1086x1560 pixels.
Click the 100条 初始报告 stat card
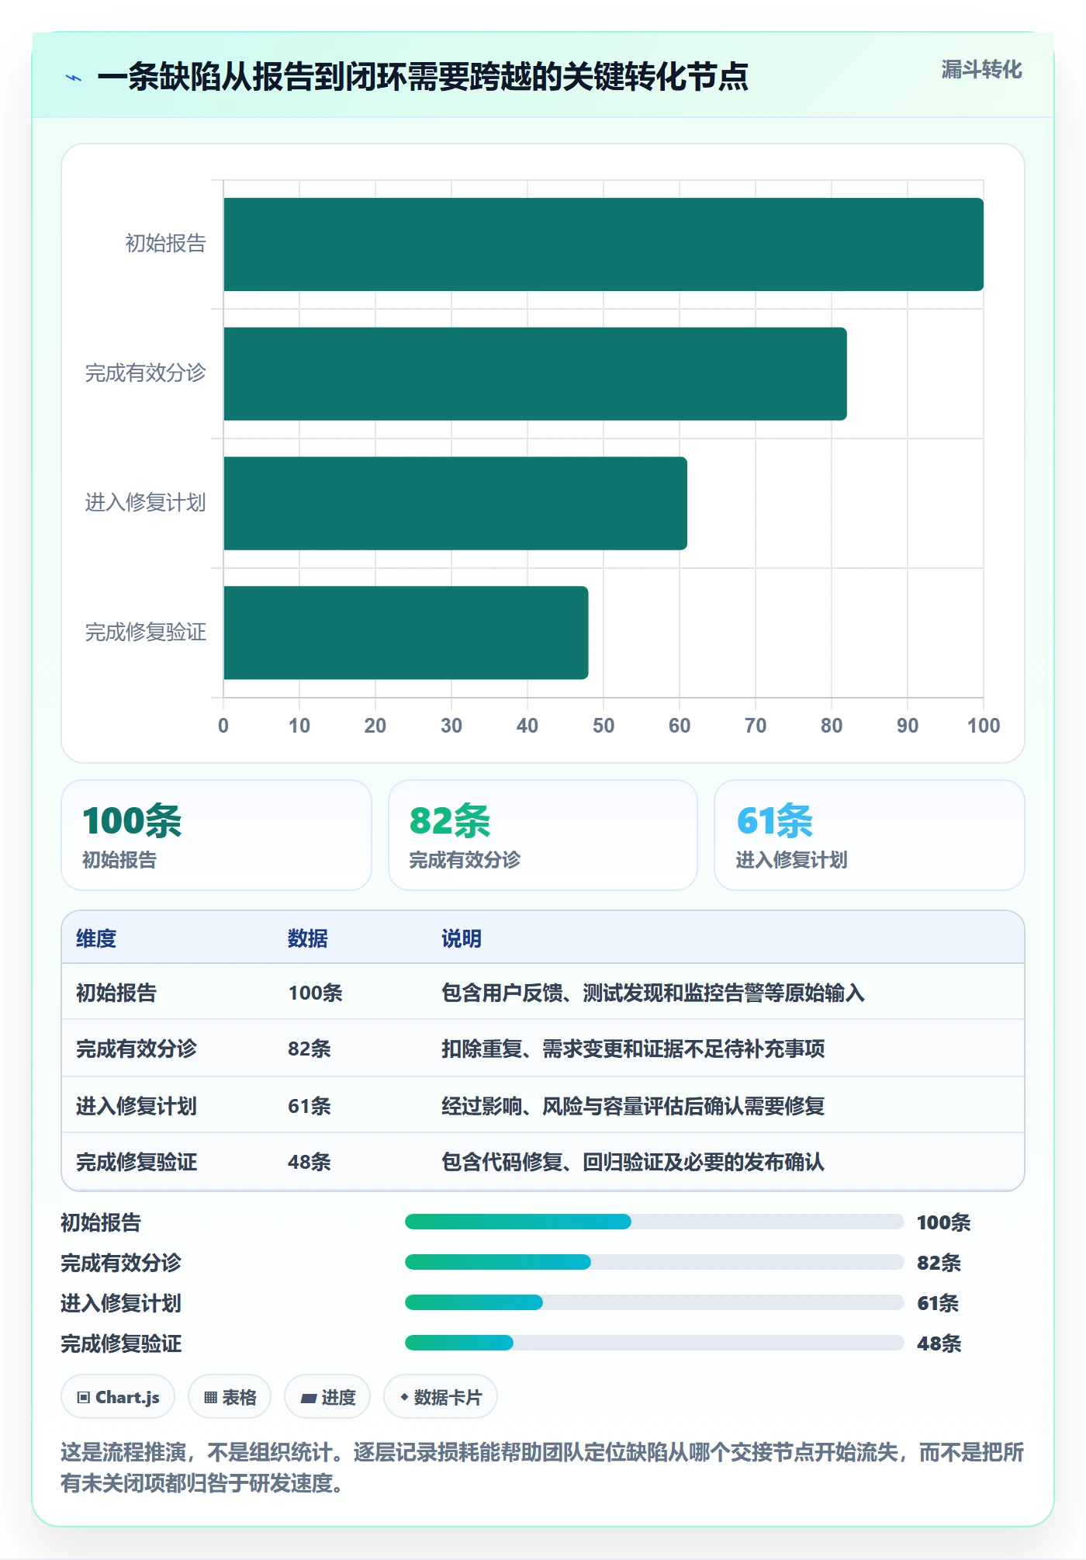[x=216, y=835]
